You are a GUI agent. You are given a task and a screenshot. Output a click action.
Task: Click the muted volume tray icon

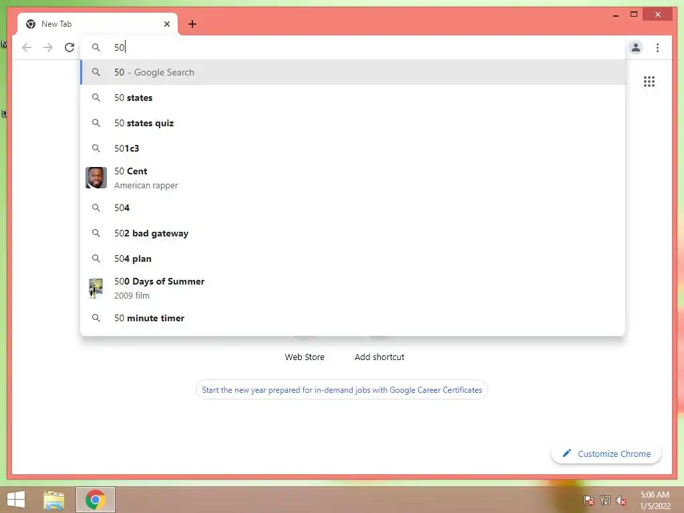tap(621, 500)
